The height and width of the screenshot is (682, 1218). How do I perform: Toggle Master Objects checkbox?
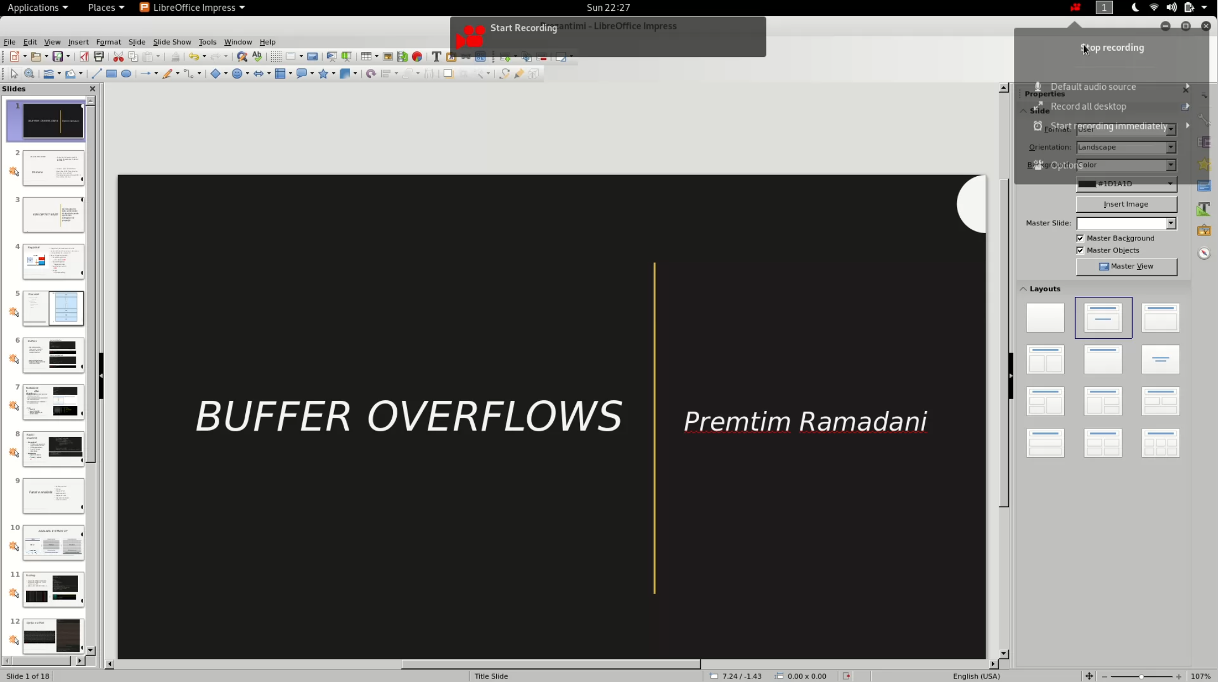[1080, 250]
